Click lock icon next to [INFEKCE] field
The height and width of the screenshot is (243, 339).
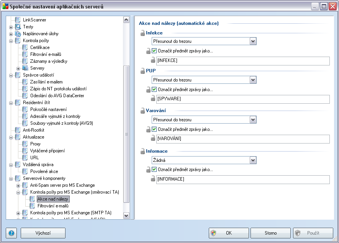coord(153,60)
